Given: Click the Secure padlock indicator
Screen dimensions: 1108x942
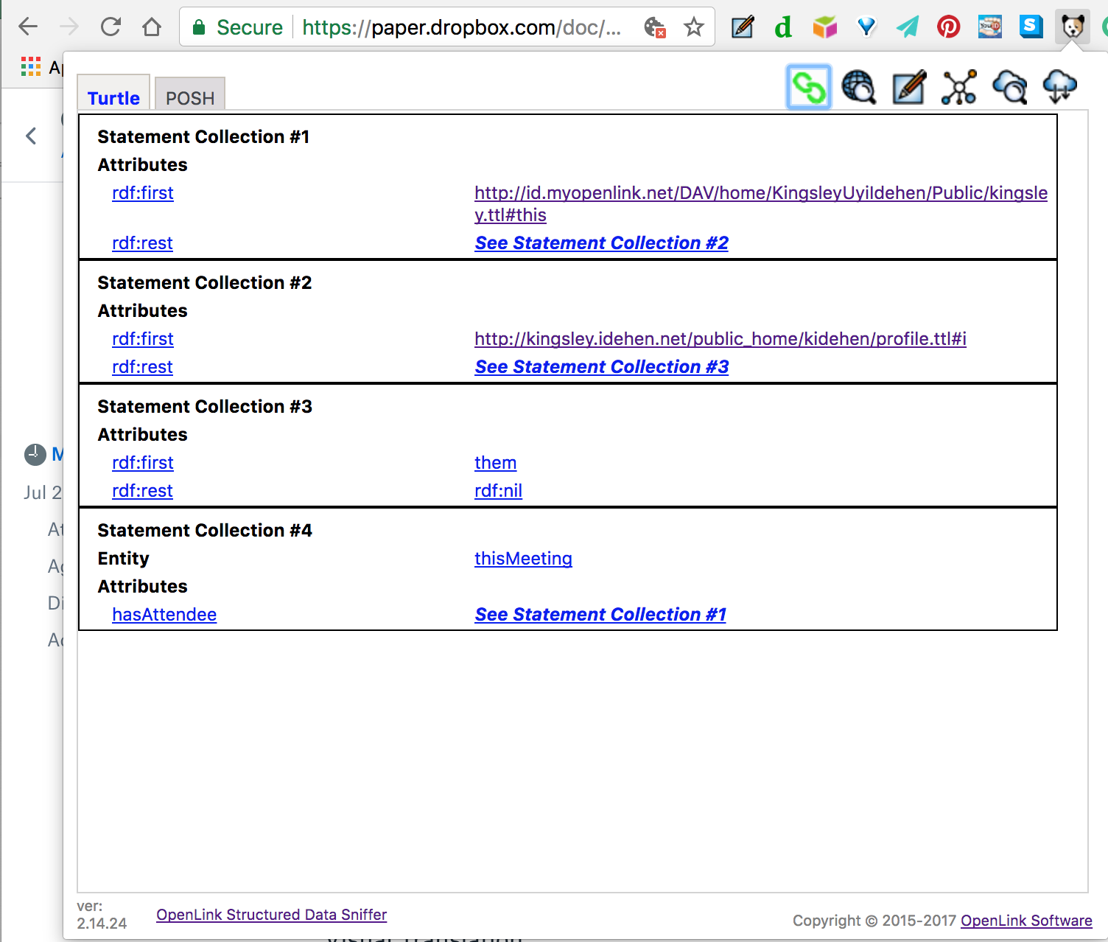Looking at the screenshot, I should click(x=198, y=27).
